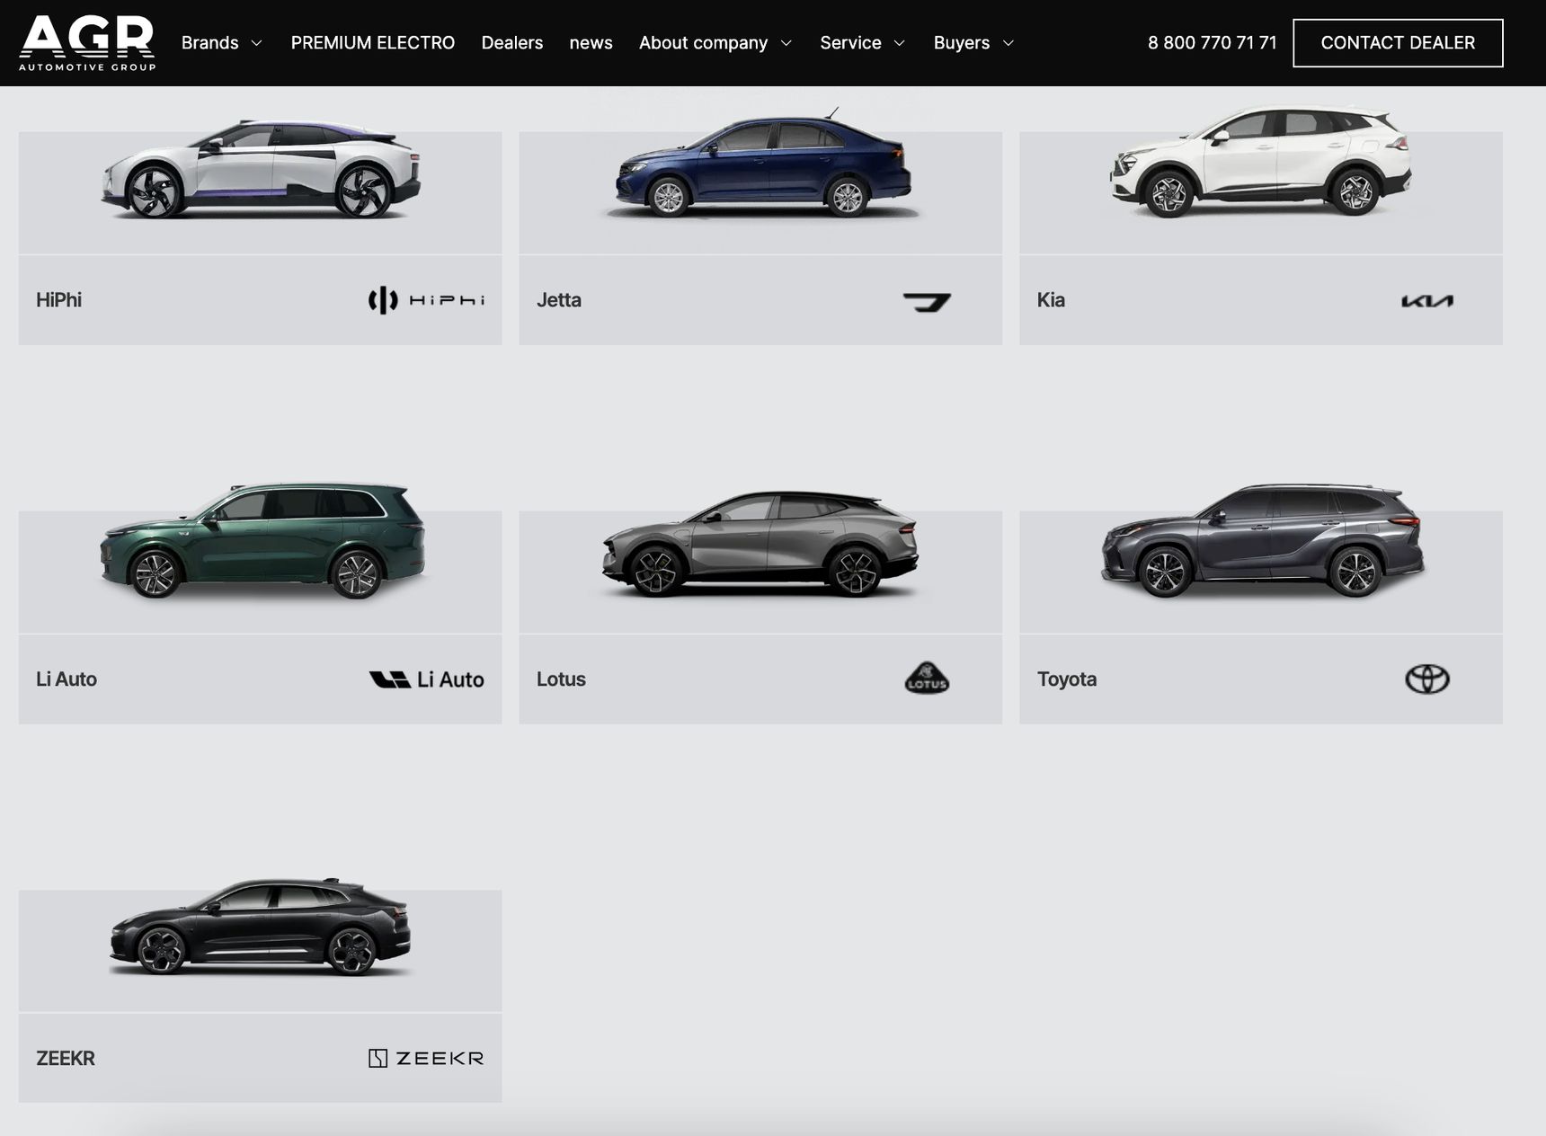The image size is (1546, 1136).
Task: Click the Lotus badge logo
Action: pos(927,679)
